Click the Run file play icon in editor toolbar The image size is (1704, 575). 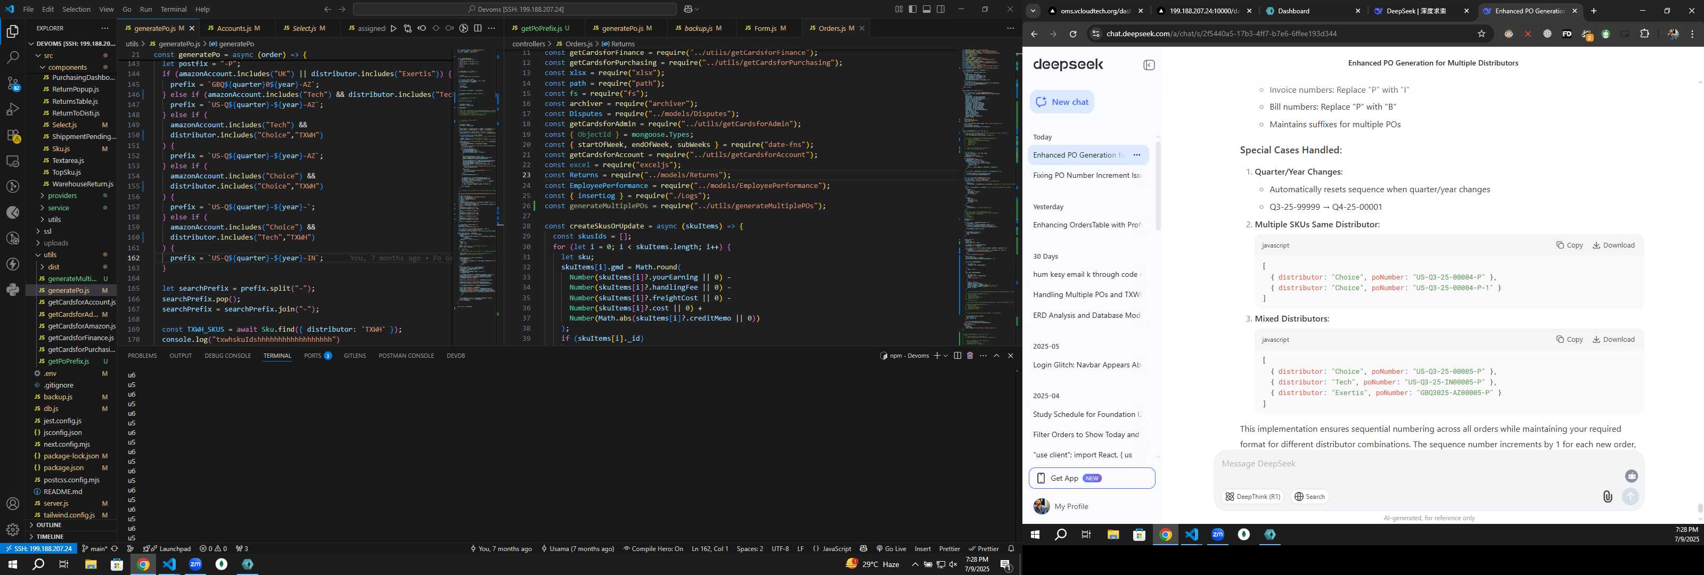394,28
